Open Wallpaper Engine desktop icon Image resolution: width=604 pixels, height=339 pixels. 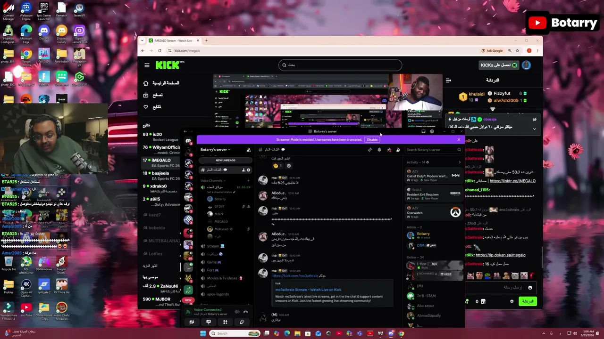point(26,10)
